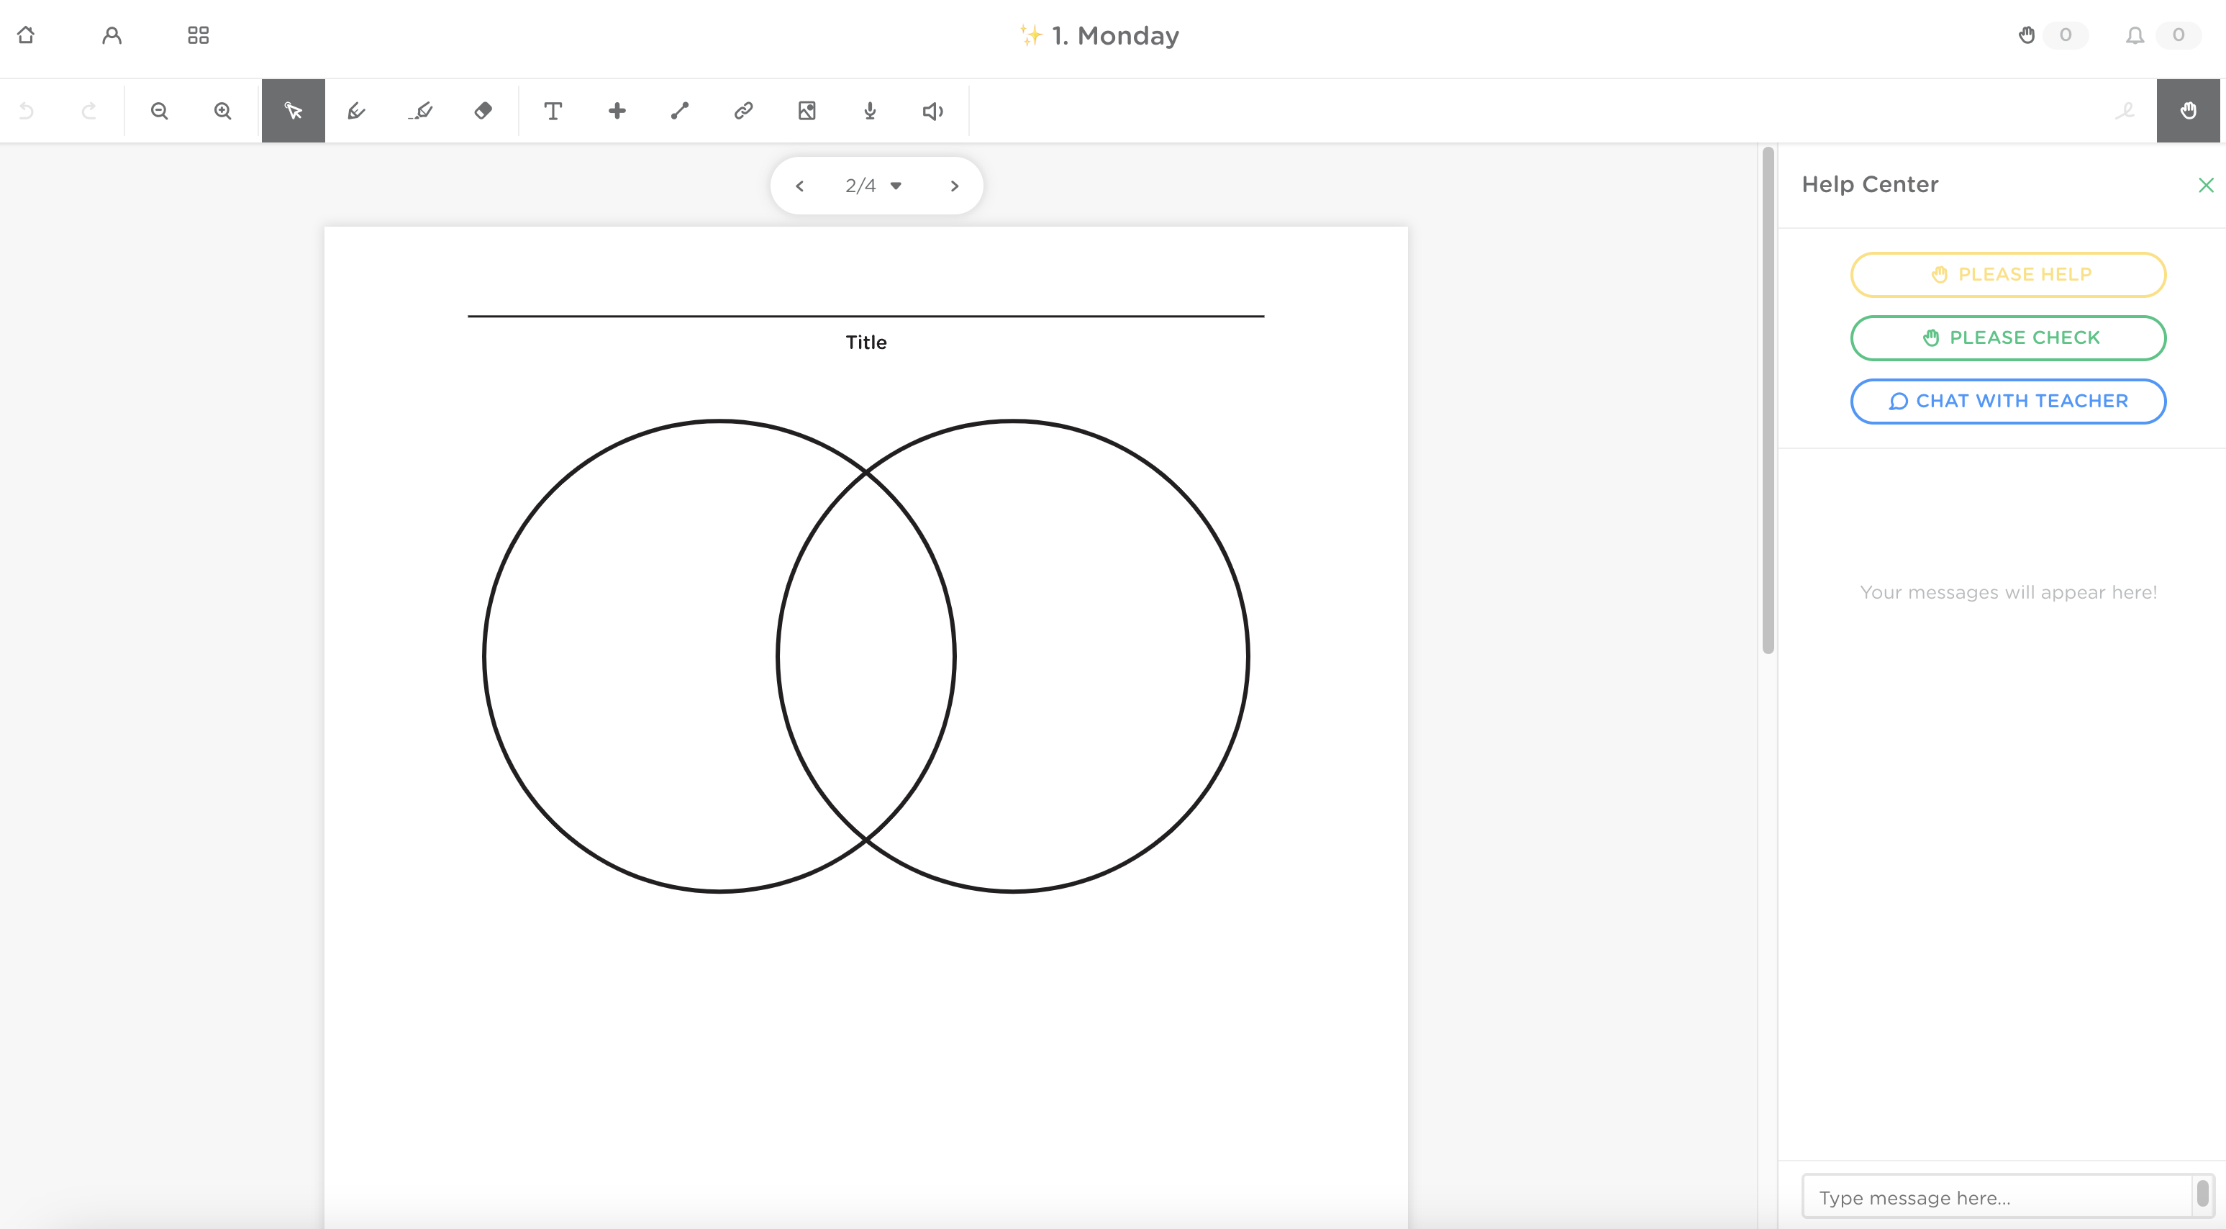This screenshot has width=2226, height=1229.
Task: Select the eraser tool
Action: click(x=483, y=111)
